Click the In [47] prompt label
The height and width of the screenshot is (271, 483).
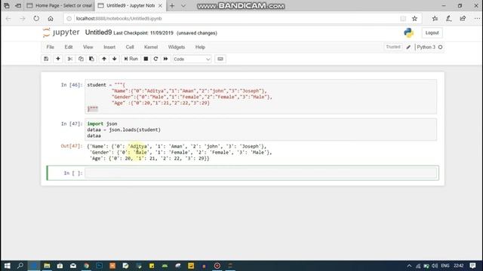pyautogui.click(x=72, y=123)
